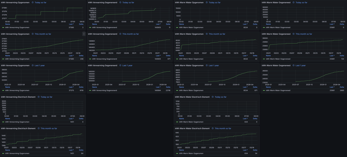Open panel title kWh Verwarming Gegenereerd, Last 1 year

coord(102,65)
